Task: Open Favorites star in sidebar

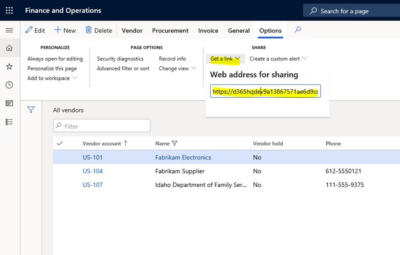Action: [x=10, y=66]
